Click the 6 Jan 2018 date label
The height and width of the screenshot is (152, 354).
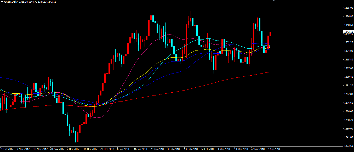coord(123,149)
